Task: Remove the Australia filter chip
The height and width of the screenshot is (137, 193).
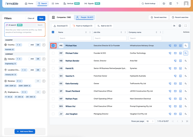Action: pos(13,49)
